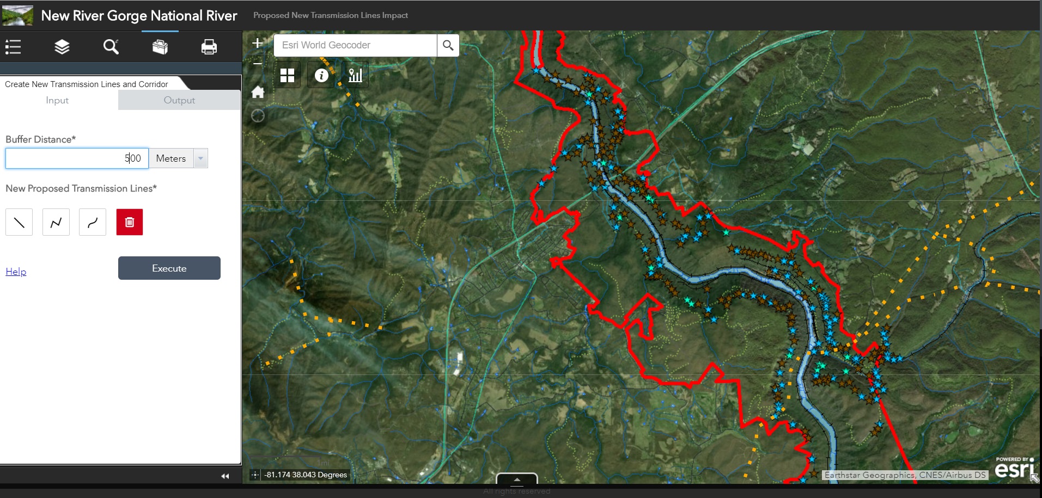Expand the Meters unit dropdown

(200, 158)
